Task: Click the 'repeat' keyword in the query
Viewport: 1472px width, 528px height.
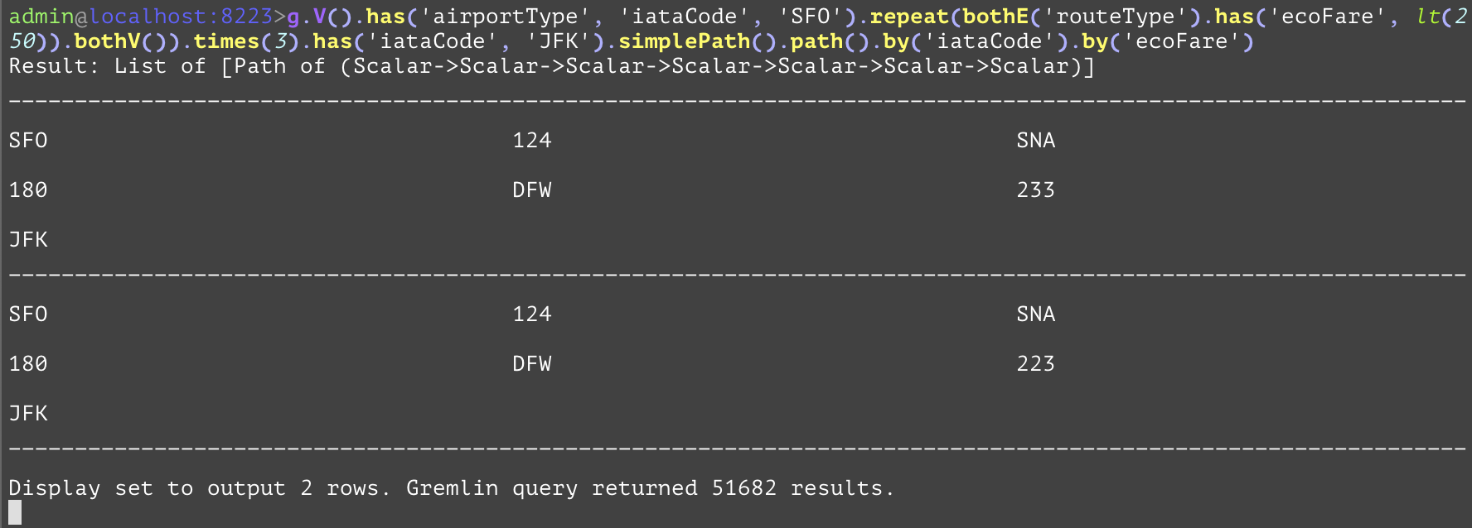Action: [x=908, y=17]
